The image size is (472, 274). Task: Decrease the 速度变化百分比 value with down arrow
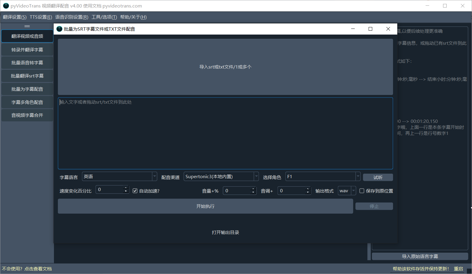pyautogui.click(x=126, y=191)
